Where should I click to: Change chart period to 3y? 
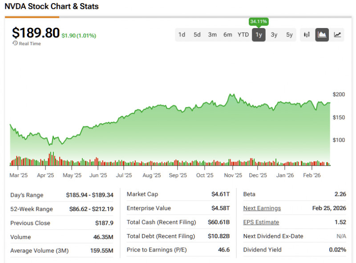pyautogui.click(x=274, y=35)
